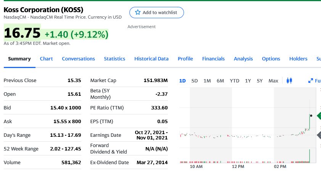The image size is (321, 171).
Task: Switch to the Chart tab
Action: coord(46,59)
